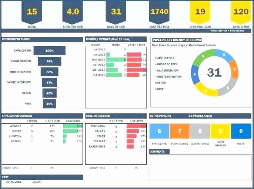Click the Hire legend entry
254x189 pixels.
(x=159, y=89)
